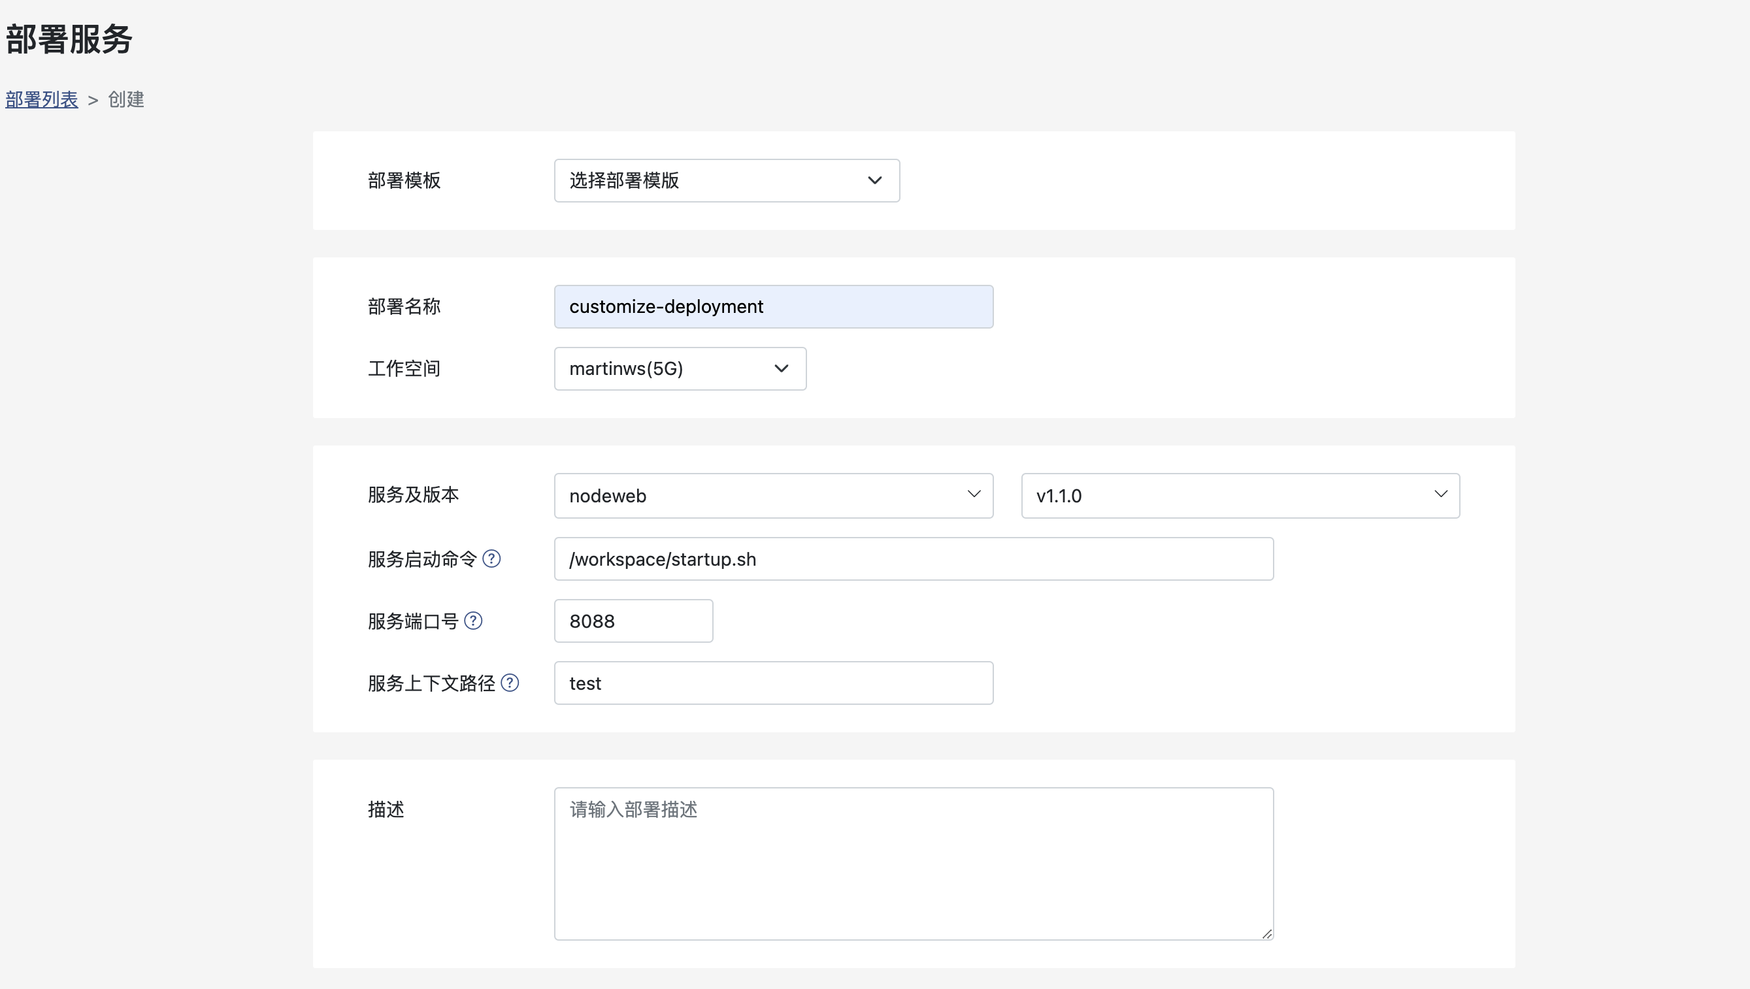Open the nodeweb service dropdown

pos(773,496)
